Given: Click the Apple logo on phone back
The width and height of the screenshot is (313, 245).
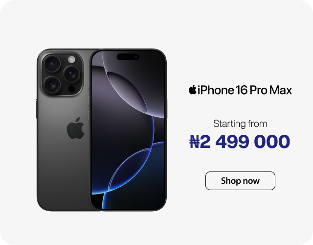Looking at the screenshot, I should 75,128.
